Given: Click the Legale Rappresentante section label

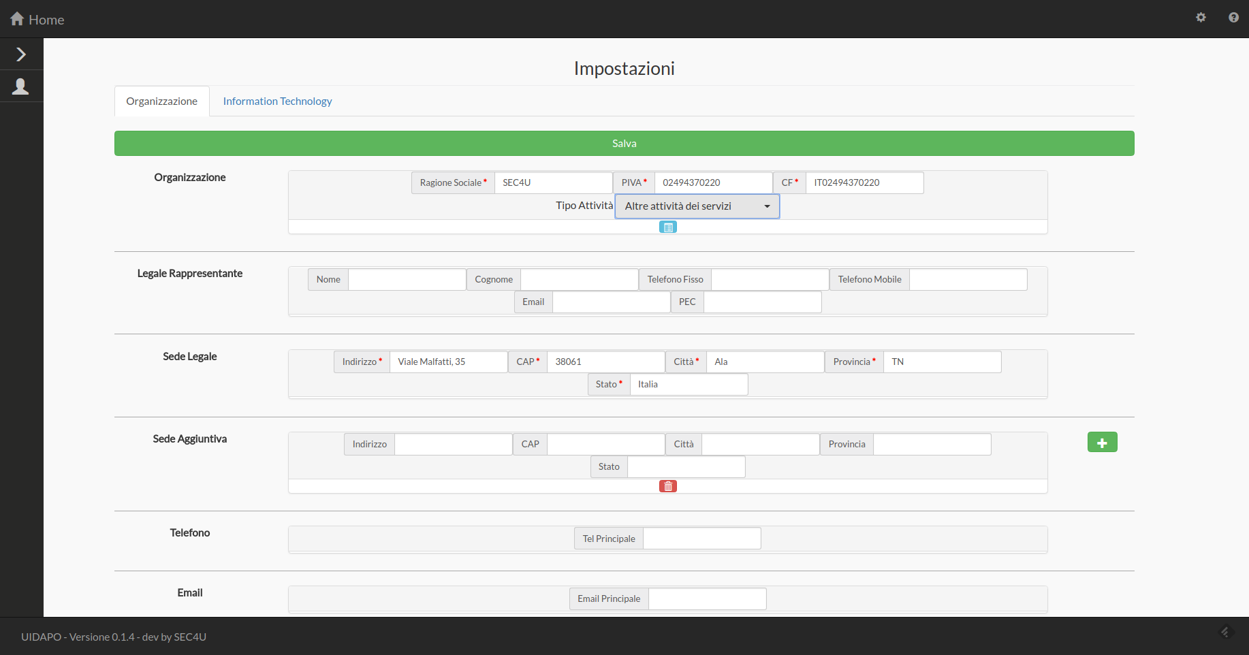Looking at the screenshot, I should click(x=190, y=274).
